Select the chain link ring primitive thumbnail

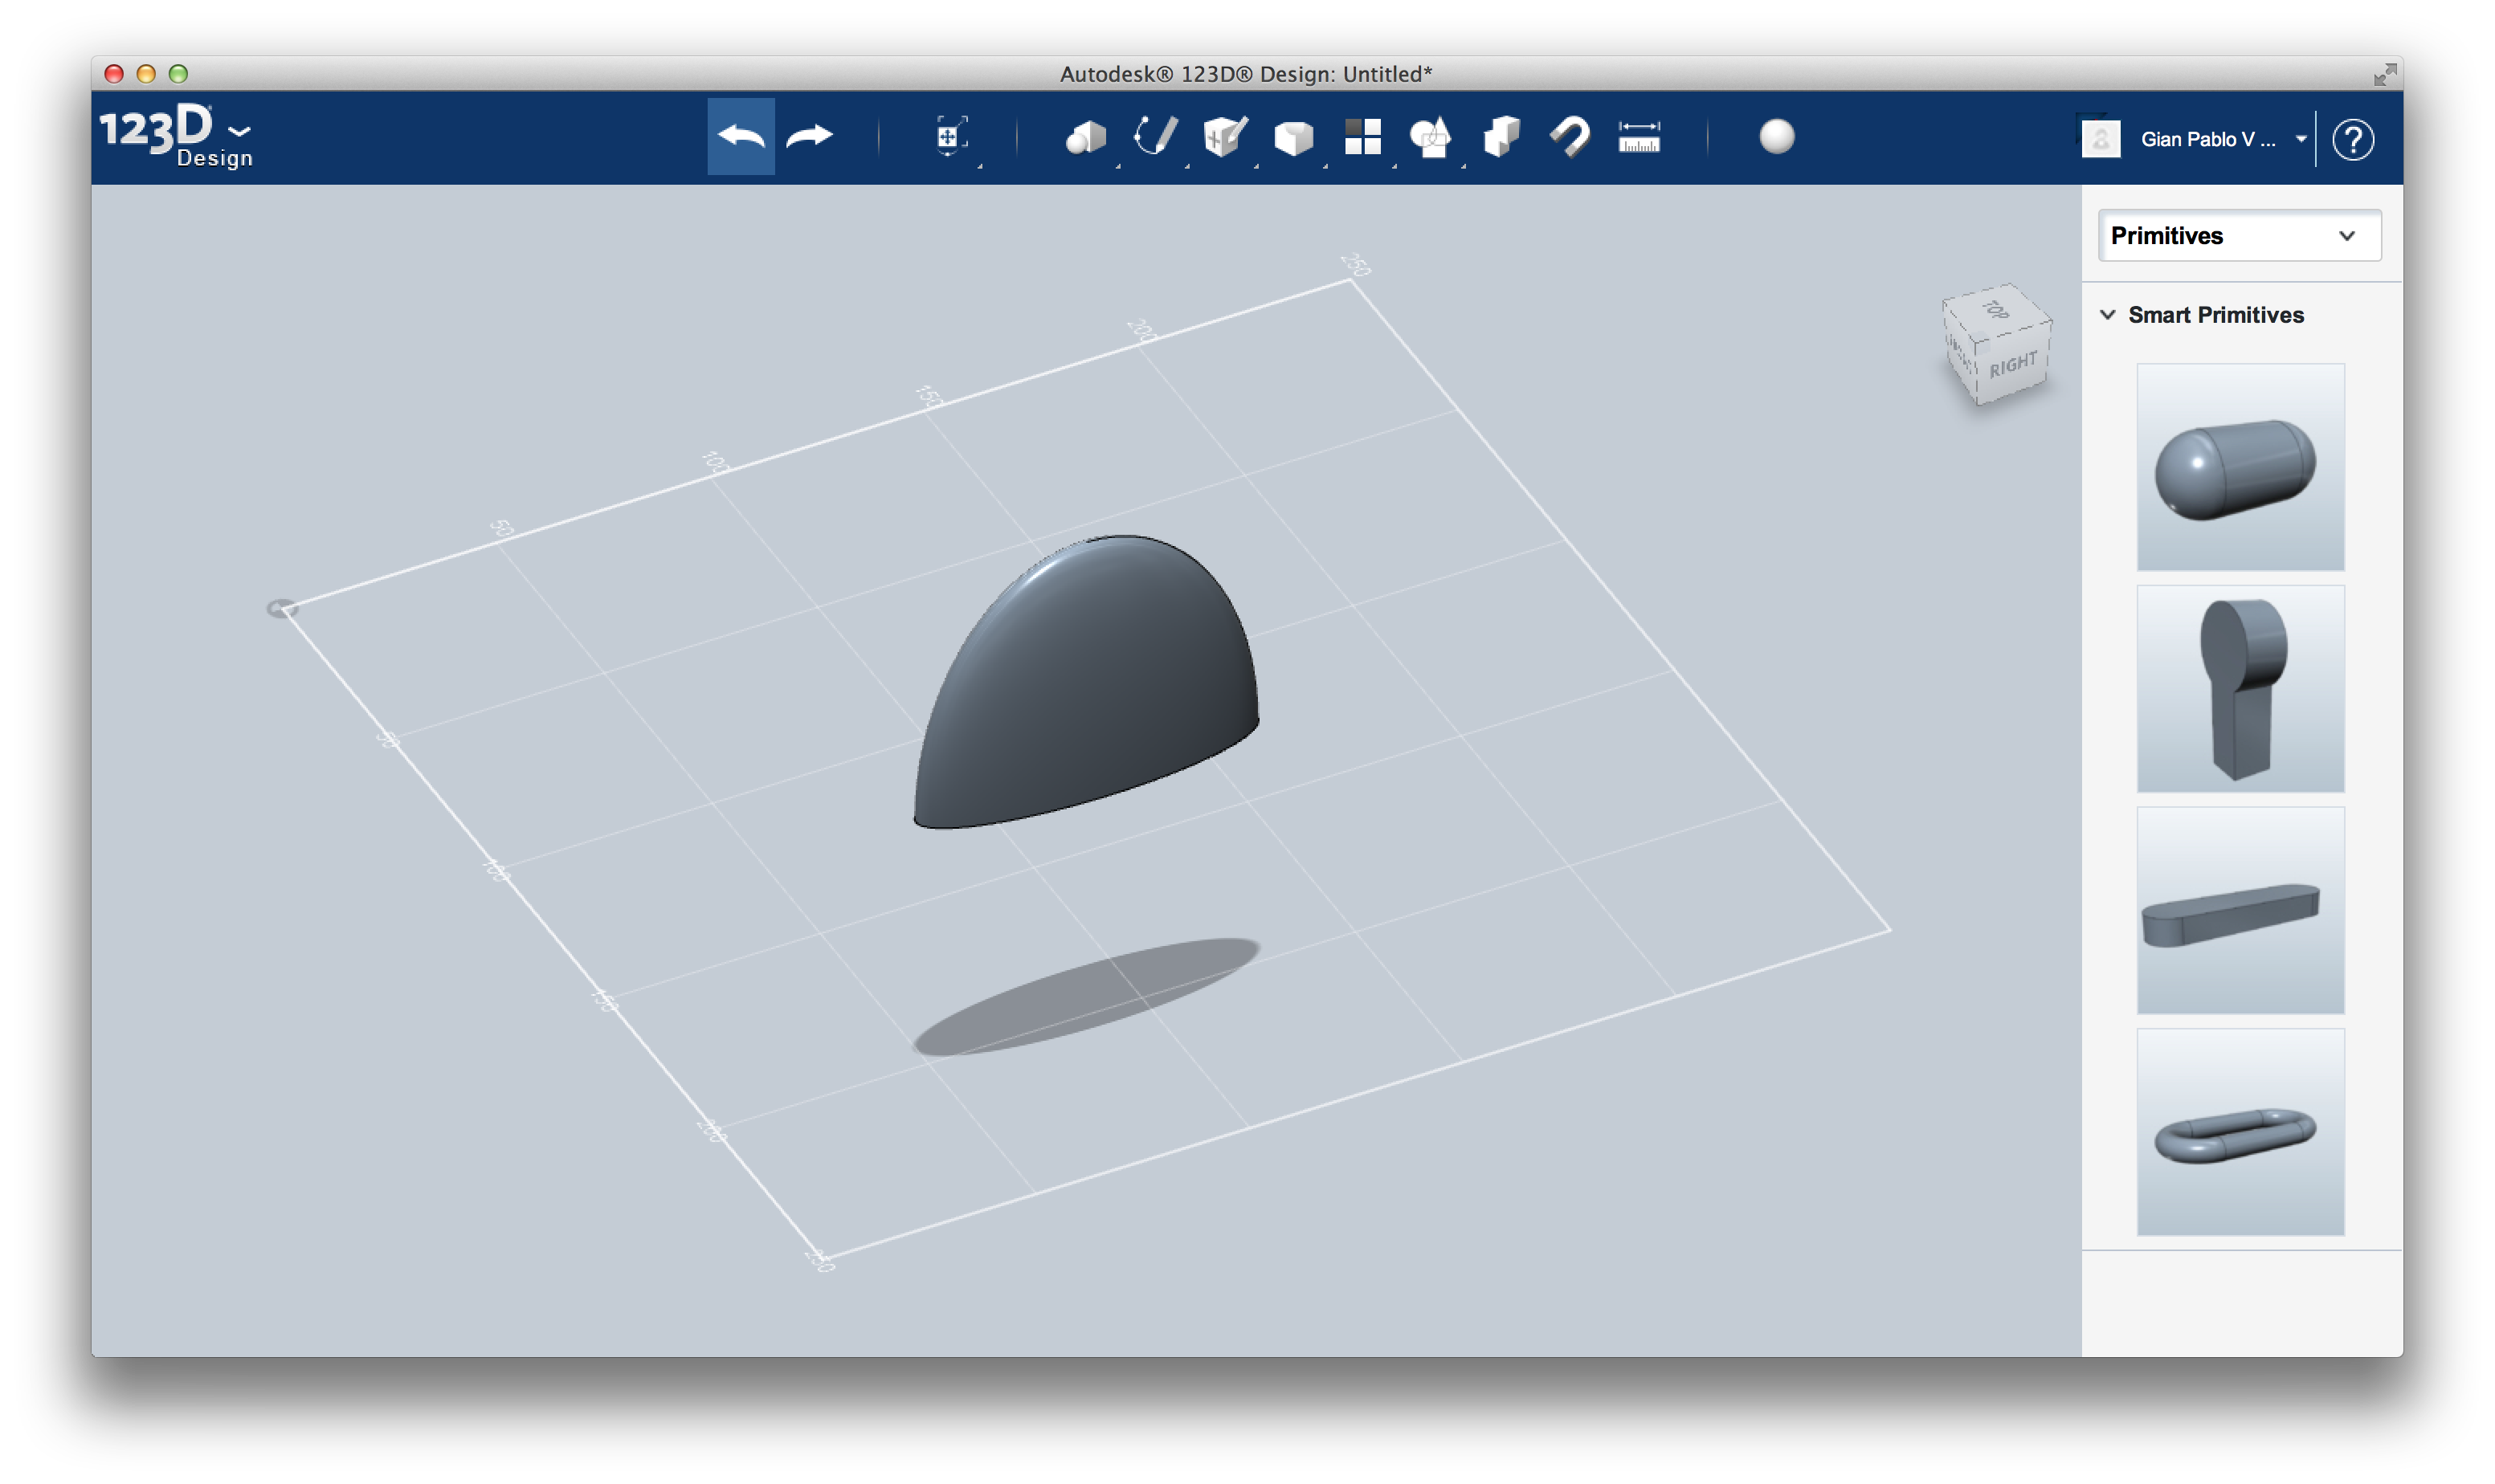[x=2240, y=1132]
